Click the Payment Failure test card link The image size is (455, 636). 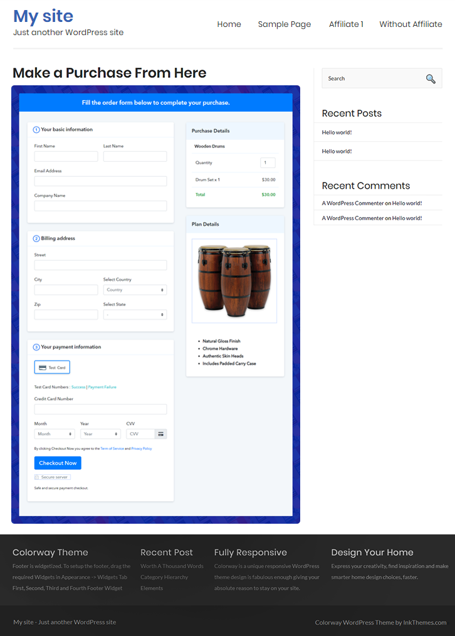[x=102, y=387]
